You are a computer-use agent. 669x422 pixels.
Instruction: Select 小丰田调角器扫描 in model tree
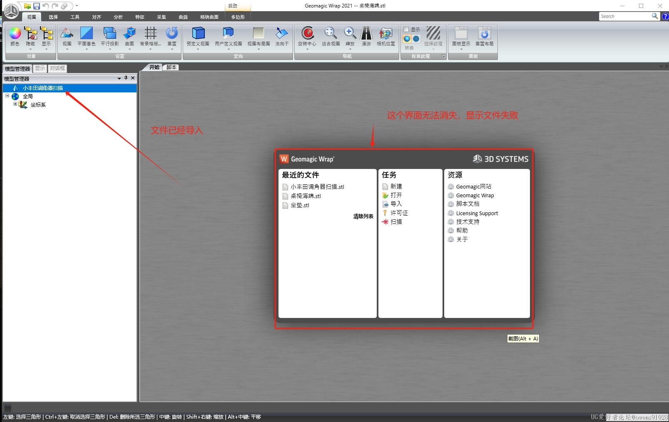(x=43, y=88)
